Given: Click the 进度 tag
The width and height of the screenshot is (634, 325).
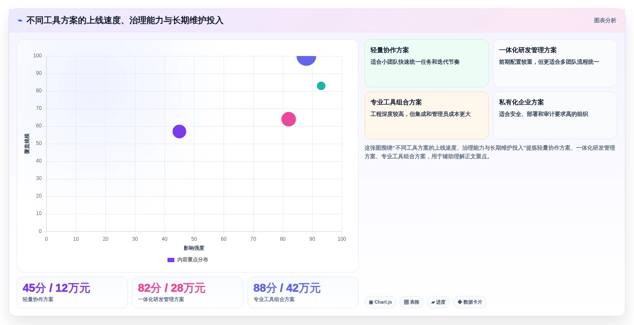Looking at the screenshot, I should point(438,302).
